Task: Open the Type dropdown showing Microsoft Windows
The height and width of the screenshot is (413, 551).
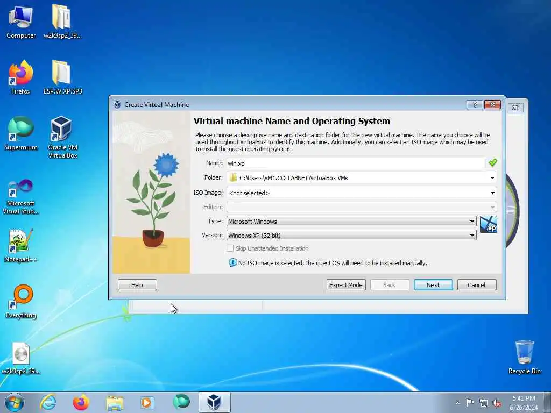Action: [x=351, y=221]
